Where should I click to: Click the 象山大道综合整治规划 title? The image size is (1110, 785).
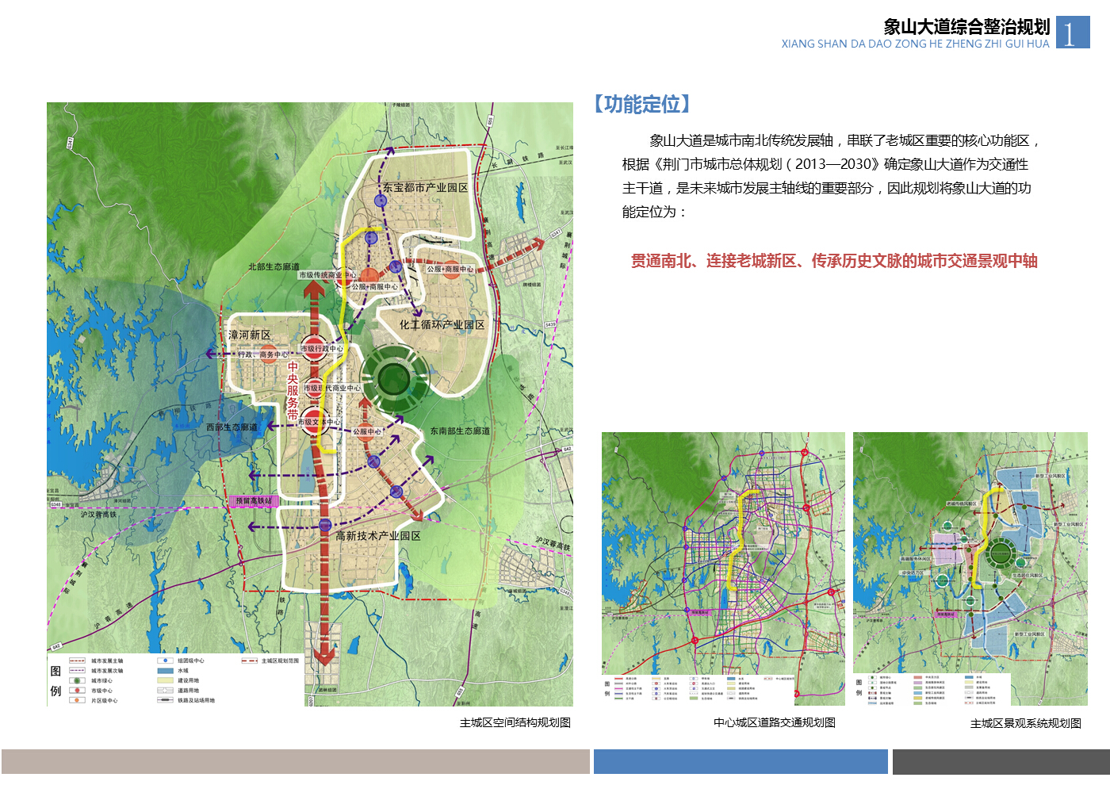pyautogui.click(x=966, y=27)
